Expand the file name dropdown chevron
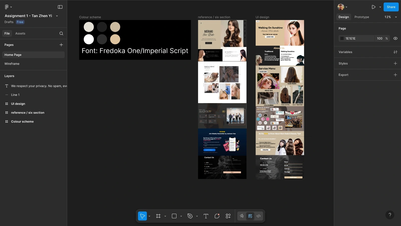This screenshot has width=401, height=226. (x=57, y=16)
